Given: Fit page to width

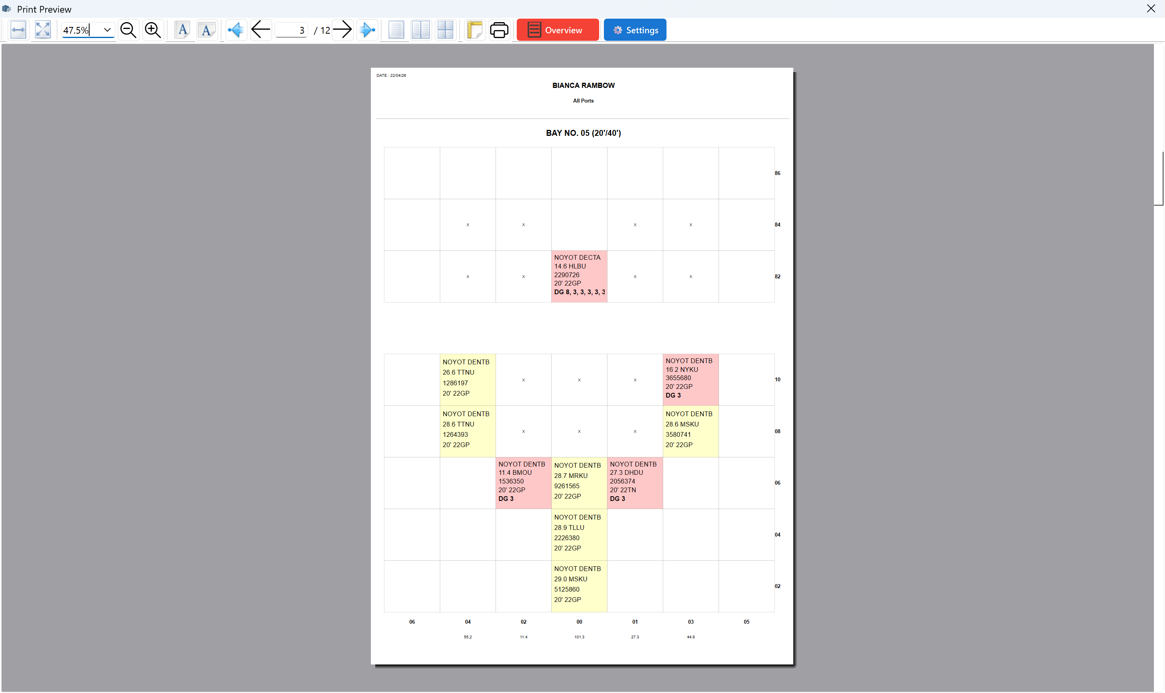Looking at the screenshot, I should point(18,30).
